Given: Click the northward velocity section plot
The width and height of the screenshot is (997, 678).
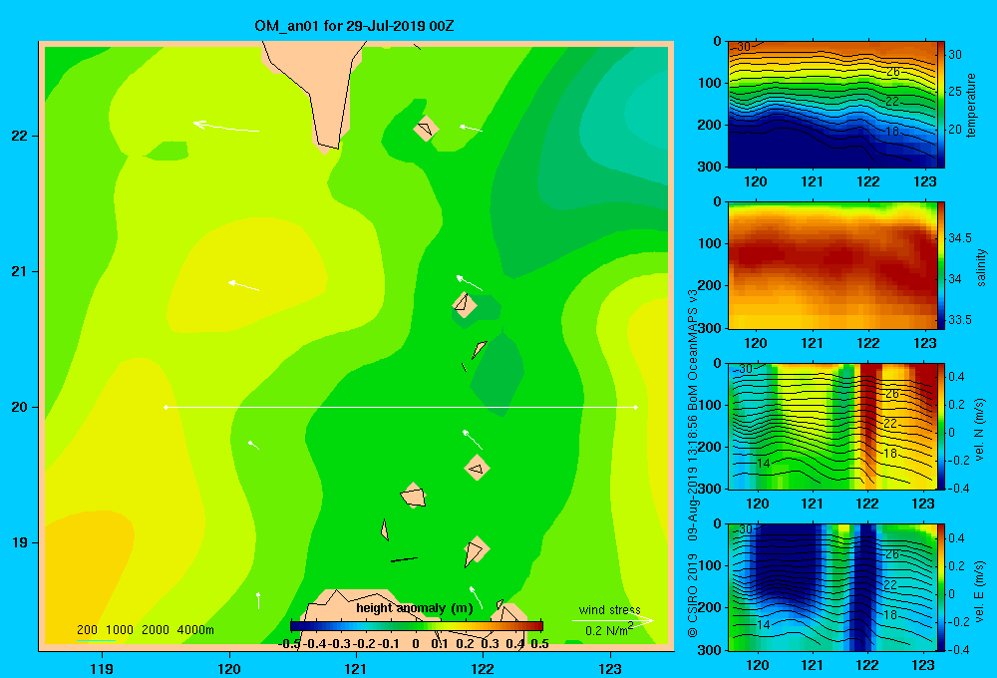Looking at the screenshot, I should point(831,426).
